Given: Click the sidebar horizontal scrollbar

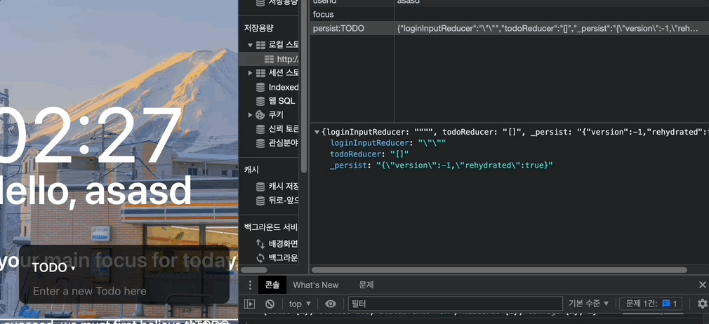Looking at the screenshot, I should (254, 270).
